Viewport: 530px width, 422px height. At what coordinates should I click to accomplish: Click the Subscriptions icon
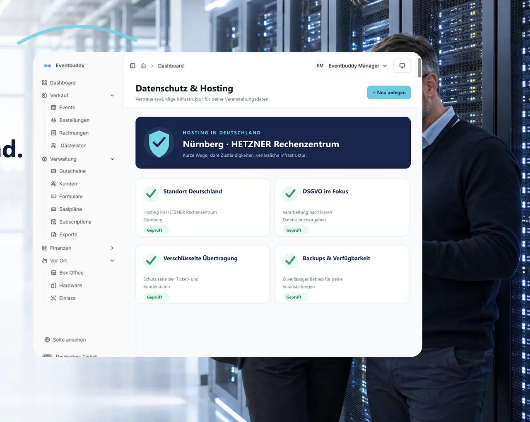(53, 222)
